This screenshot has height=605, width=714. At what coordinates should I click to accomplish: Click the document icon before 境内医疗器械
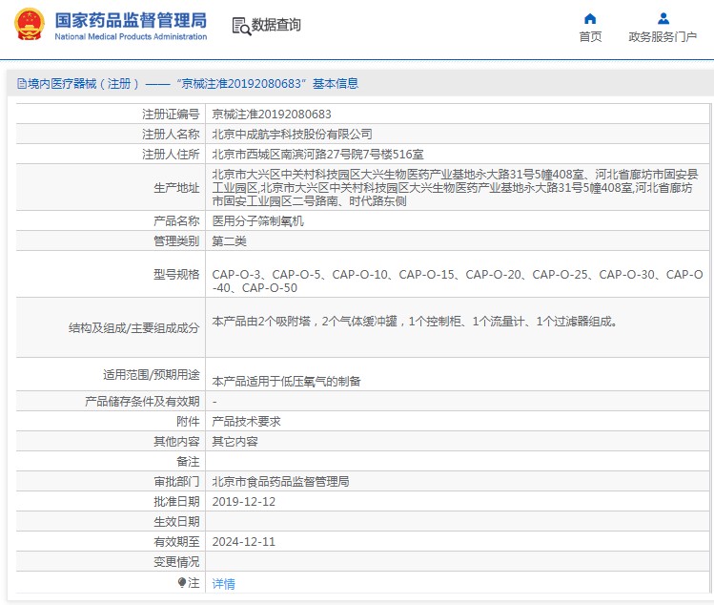point(21,84)
